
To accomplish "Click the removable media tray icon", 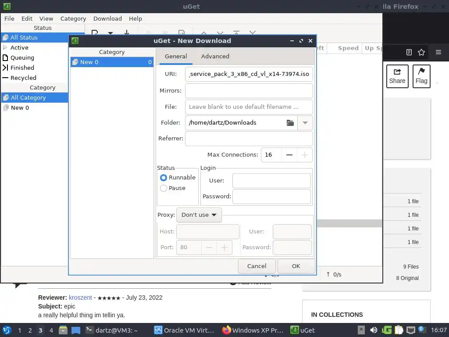I will [x=361, y=330].
